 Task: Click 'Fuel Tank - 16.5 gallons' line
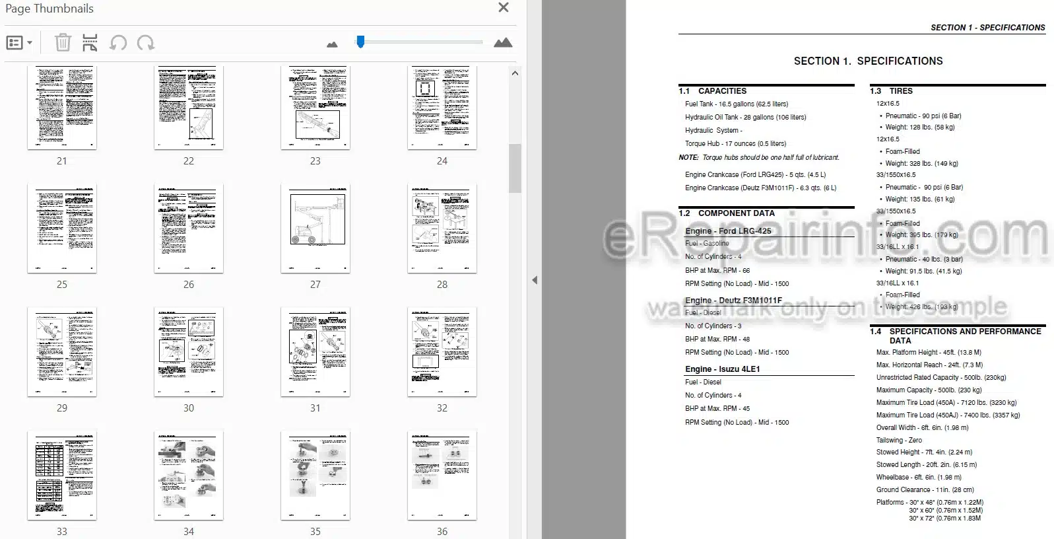pyautogui.click(x=737, y=104)
